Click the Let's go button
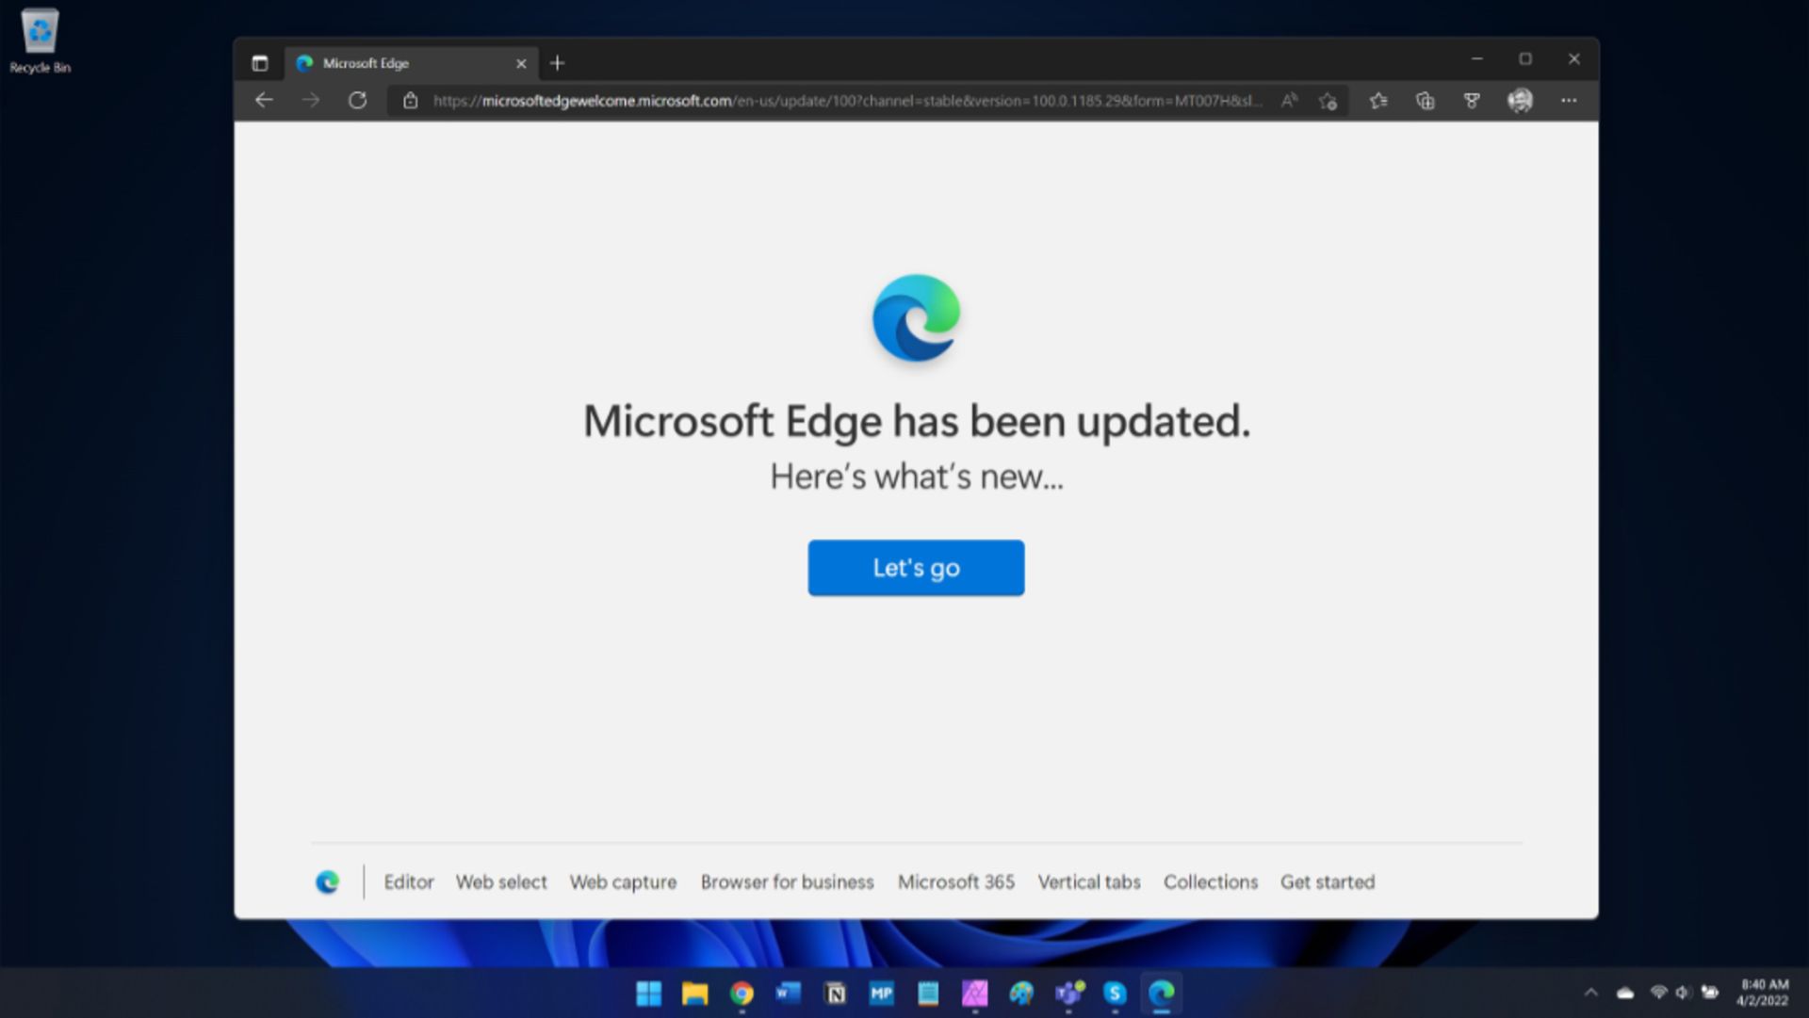 tap(916, 568)
